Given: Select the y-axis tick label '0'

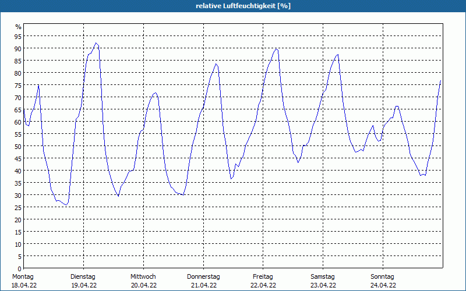Looking at the screenshot, I should 20,268.
